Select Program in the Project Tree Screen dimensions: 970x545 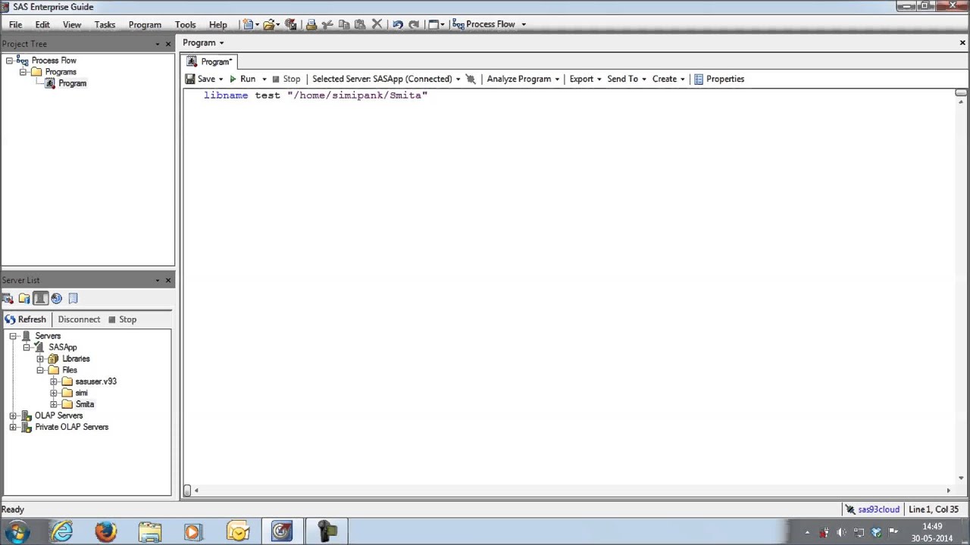(73, 83)
